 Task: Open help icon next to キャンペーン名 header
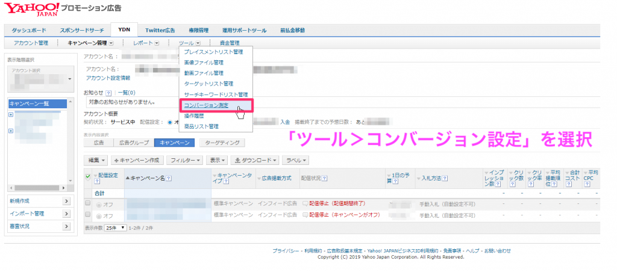click(x=169, y=178)
